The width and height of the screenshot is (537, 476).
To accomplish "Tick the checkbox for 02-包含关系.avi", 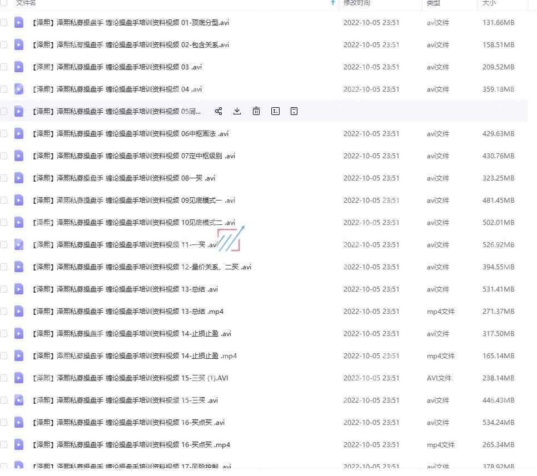I will point(4,44).
